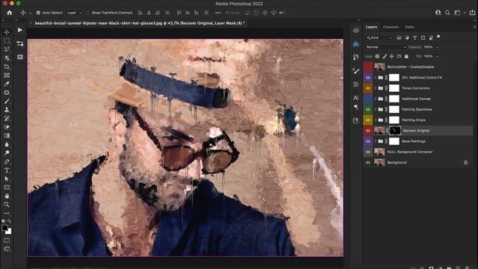Open the Kind filter dropdown
The width and height of the screenshot is (478, 269).
click(x=379, y=38)
